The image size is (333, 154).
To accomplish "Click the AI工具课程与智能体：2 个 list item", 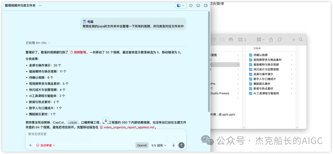I will (x=47, y=96).
